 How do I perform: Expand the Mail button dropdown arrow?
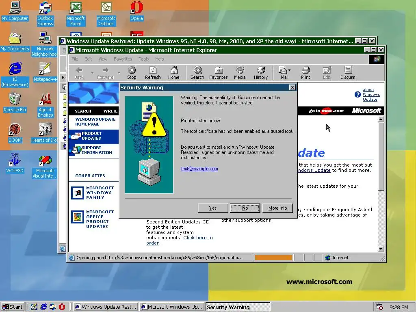click(x=289, y=70)
